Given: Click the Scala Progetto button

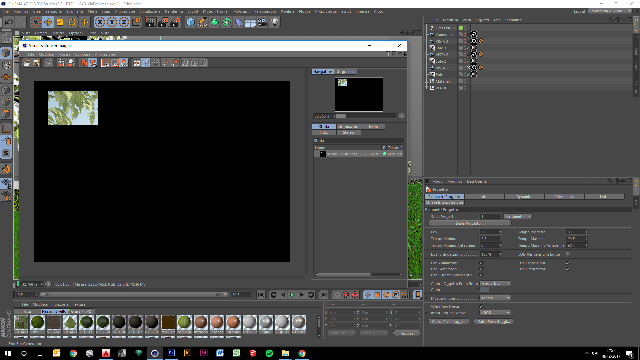Looking at the screenshot, I should point(469,223).
